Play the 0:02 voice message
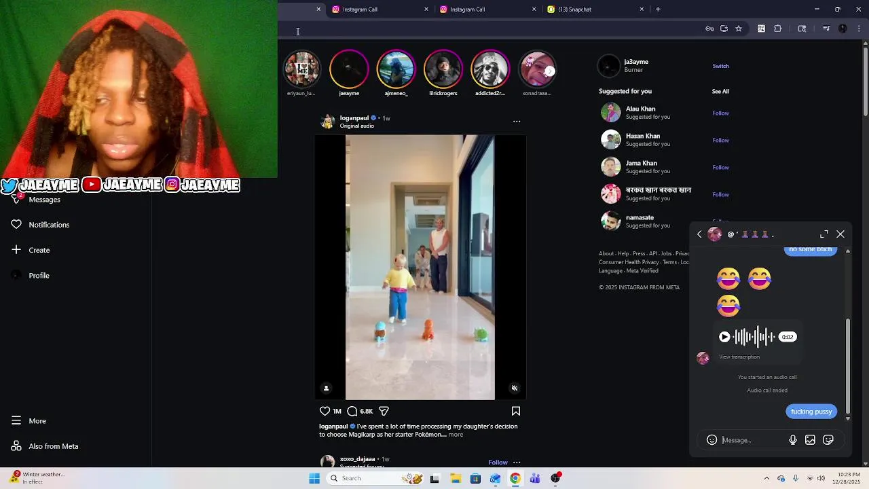The height and width of the screenshot is (489, 869). (x=724, y=337)
